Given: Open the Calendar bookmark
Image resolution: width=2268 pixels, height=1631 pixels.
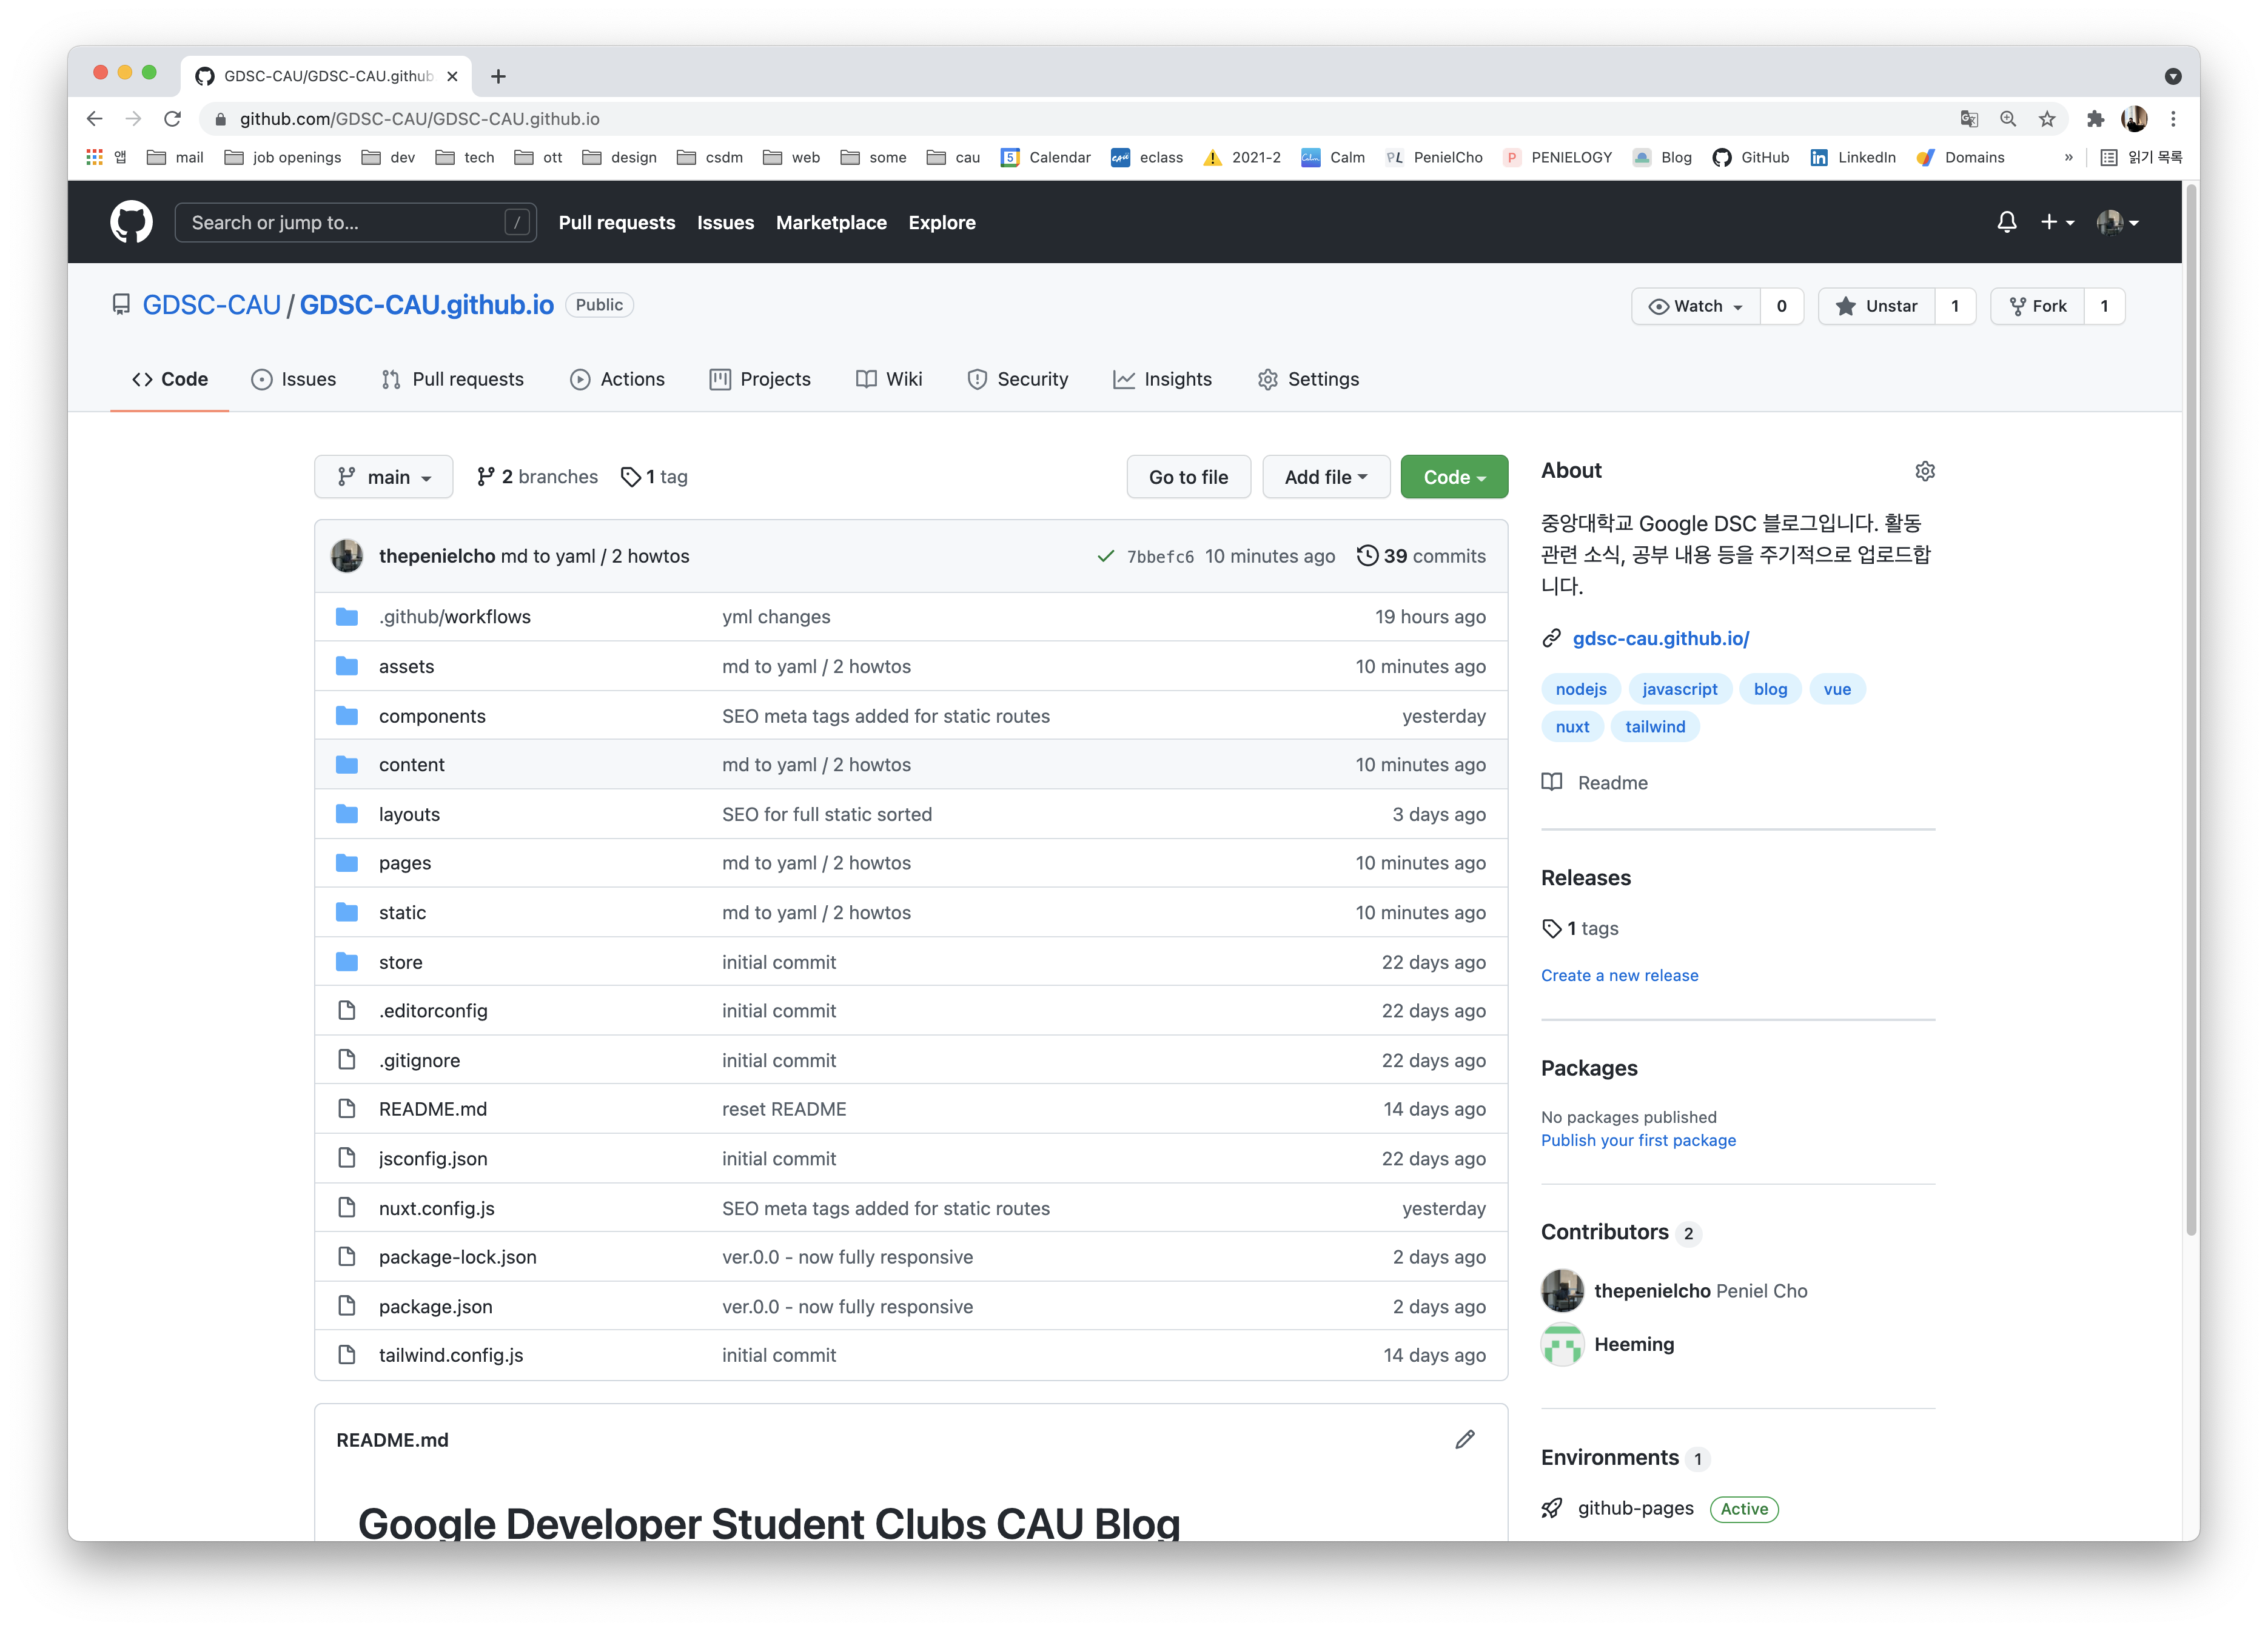Looking at the screenshot, I should 1046,157.
